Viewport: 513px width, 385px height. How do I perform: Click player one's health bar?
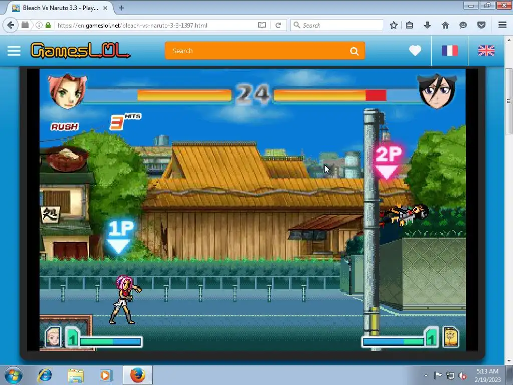[x=157, y=95]
